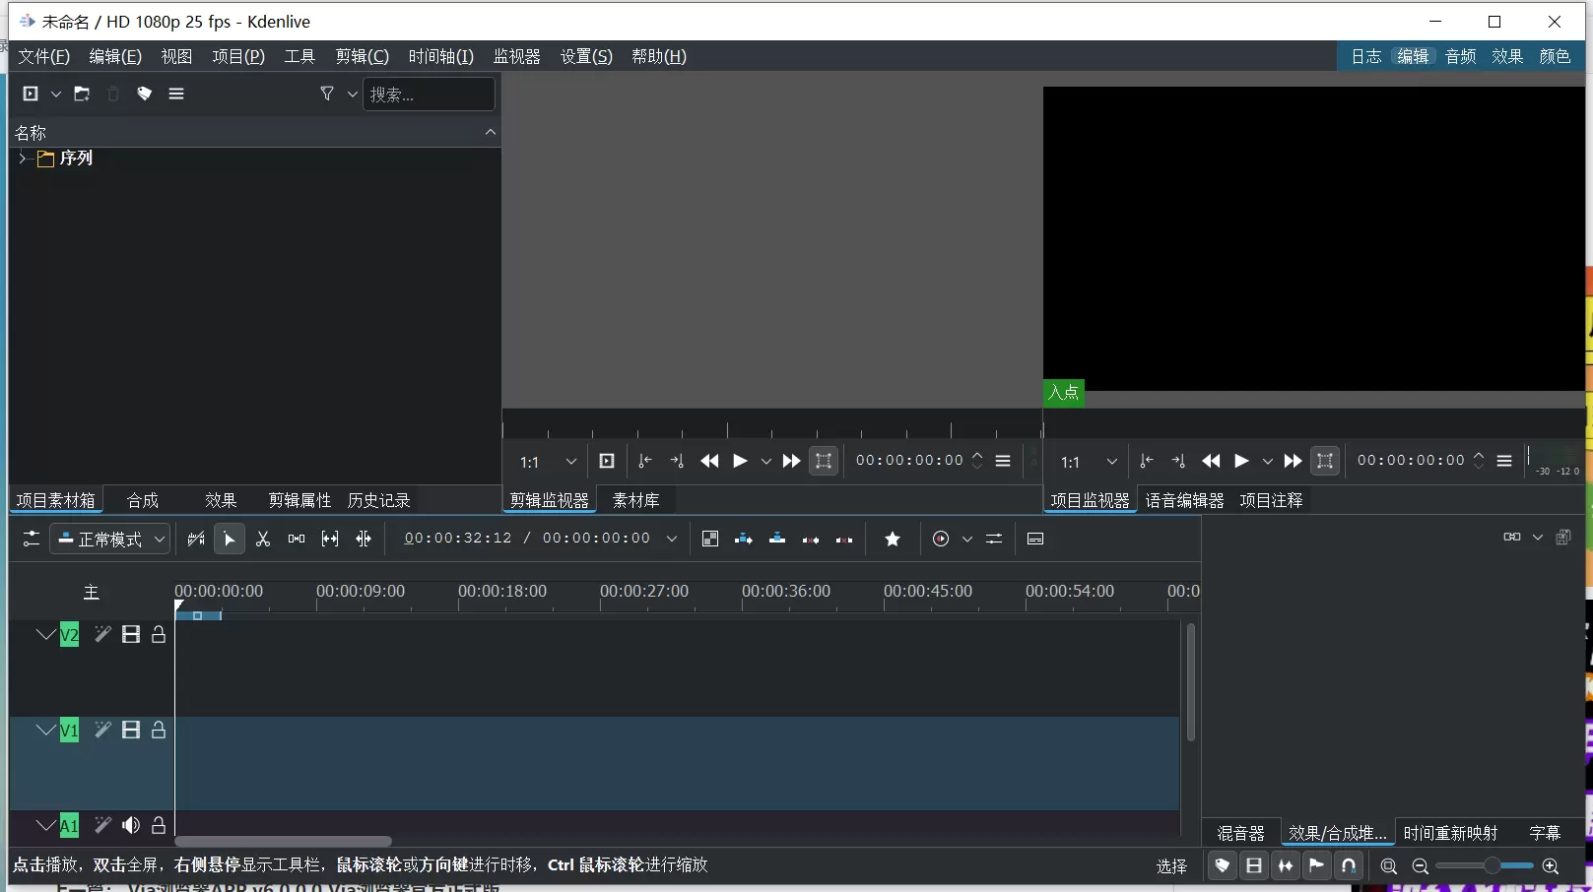Select the spacer tool in timeline toolbar
The height and width of the screenshot is (892, 1593).
[297, 539]
